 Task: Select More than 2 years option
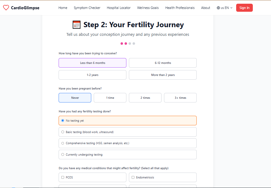[163, 75]
